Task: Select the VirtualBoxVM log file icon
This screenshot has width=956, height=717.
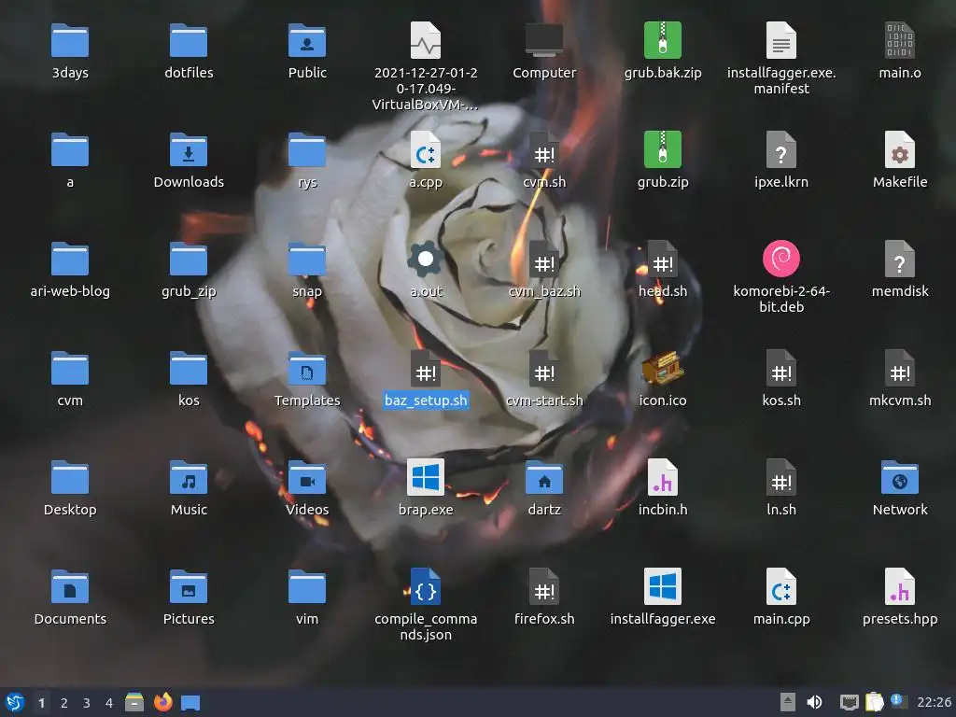Action: [426, 41]
